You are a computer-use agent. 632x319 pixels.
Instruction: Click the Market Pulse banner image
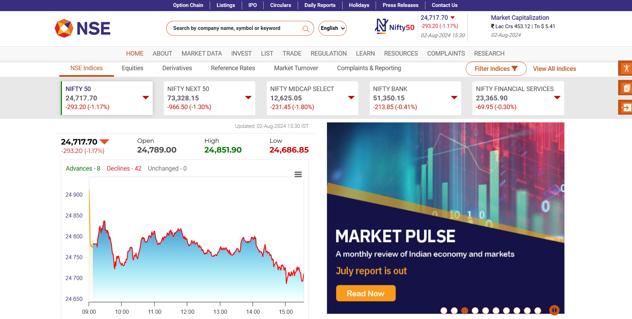click(446, 218)
